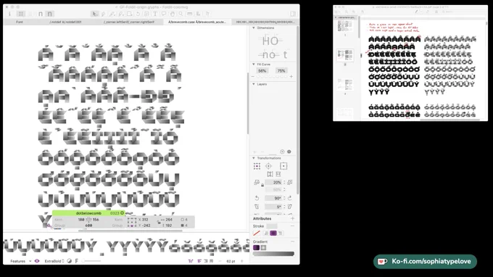Viewport: 493px width, 277px height.
Task: Switch to the /.notdef A/.notdef.001 tab
Action: coord(66,22)
